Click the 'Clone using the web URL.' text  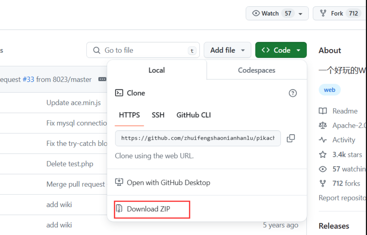click(154, 156)
